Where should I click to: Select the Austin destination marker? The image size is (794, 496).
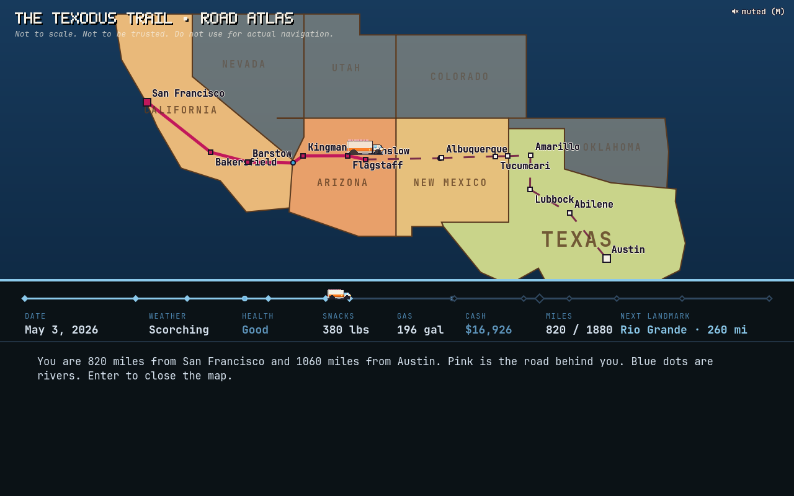(607, 259)
